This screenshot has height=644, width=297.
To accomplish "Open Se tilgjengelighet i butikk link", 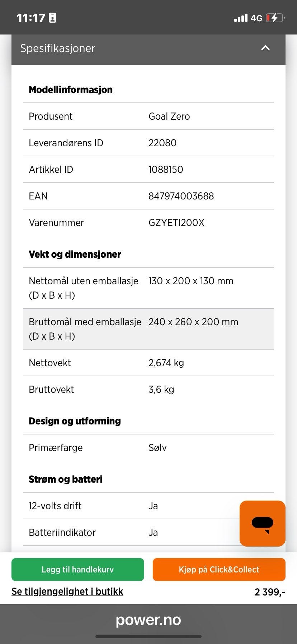I will (x=67, y=592).
